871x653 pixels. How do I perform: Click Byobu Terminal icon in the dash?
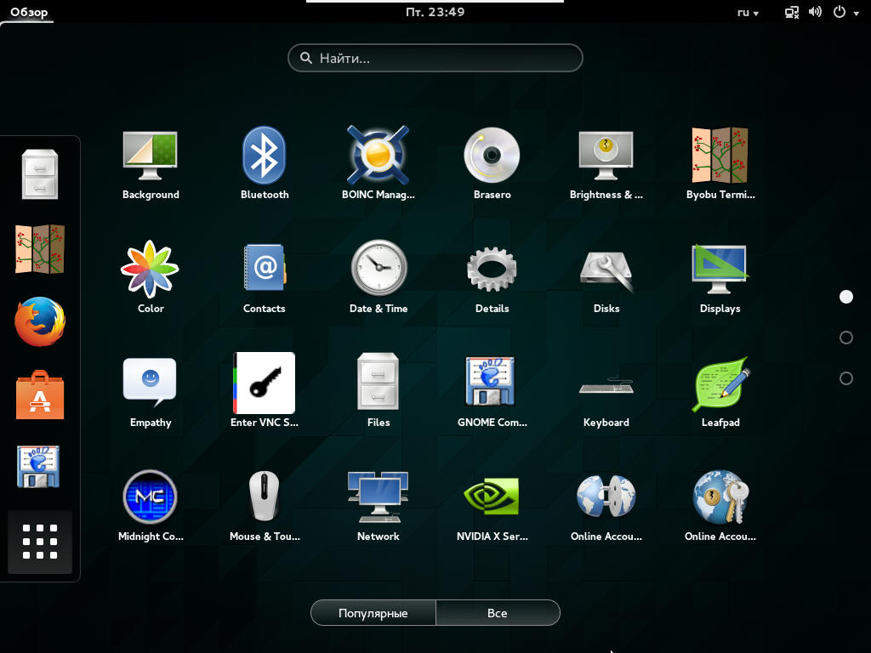point(39,249)
